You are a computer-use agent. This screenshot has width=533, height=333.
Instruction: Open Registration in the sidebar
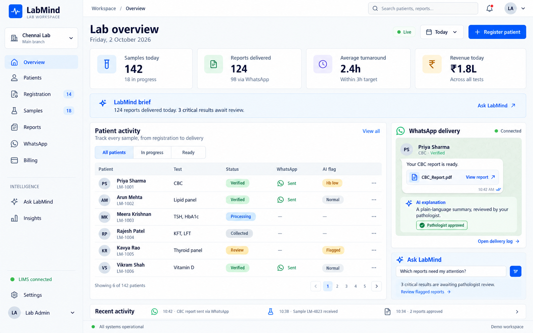tap(41, 94)
